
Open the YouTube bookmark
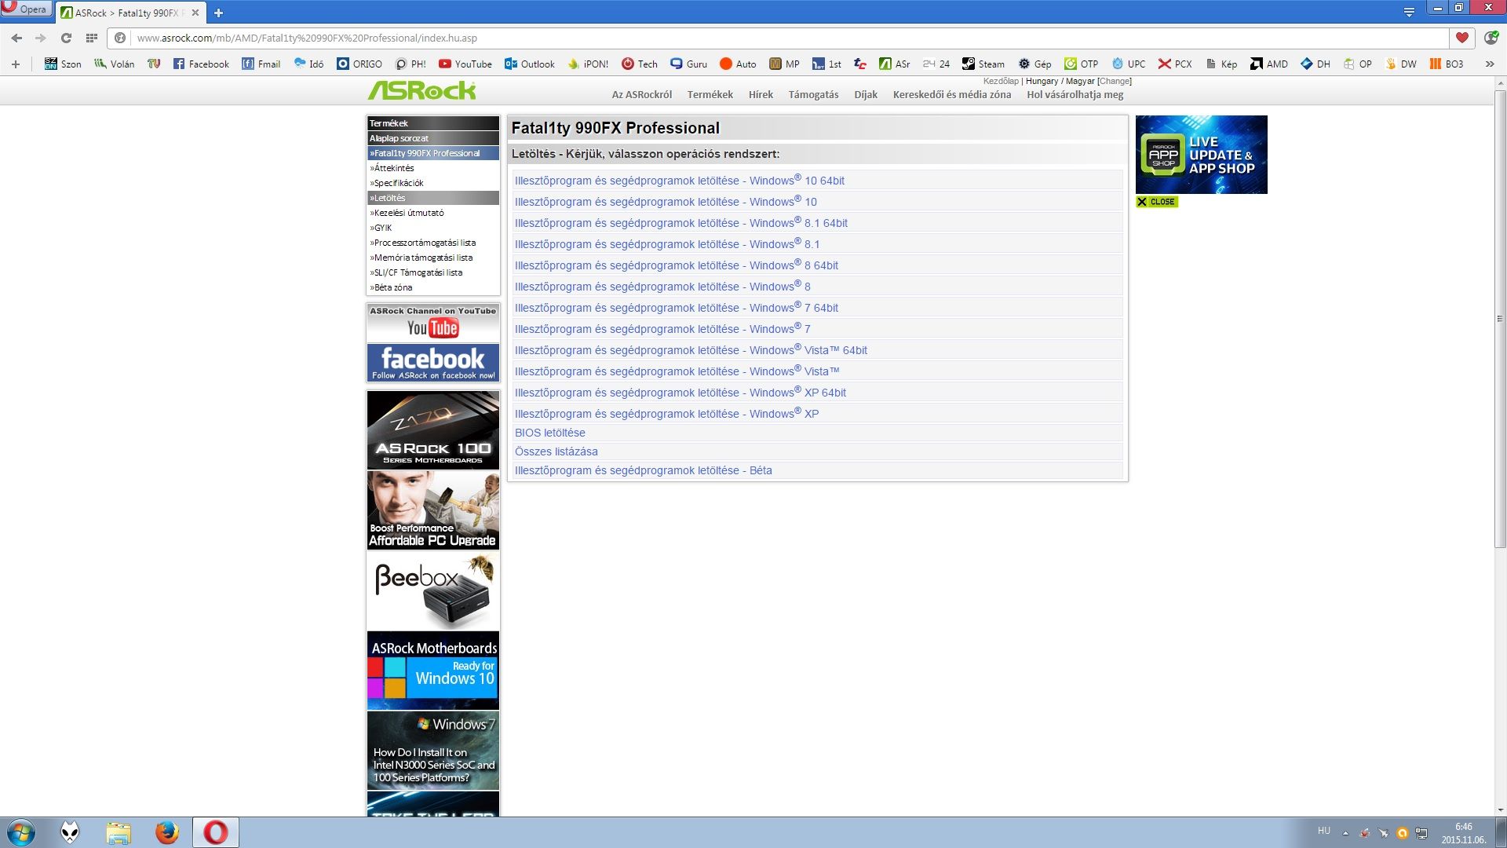click(x=465, y=64)
